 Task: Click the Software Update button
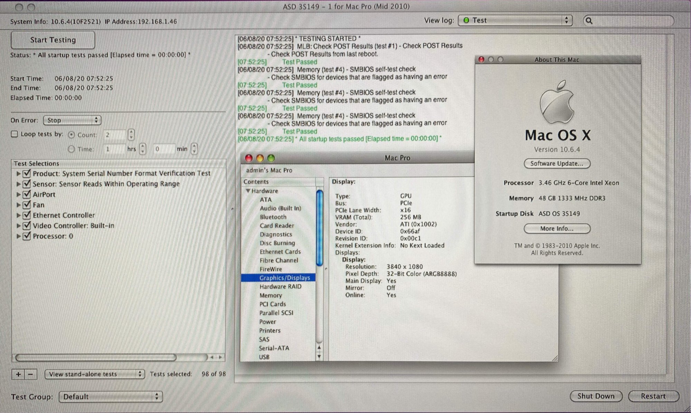[x=557, y=163]
